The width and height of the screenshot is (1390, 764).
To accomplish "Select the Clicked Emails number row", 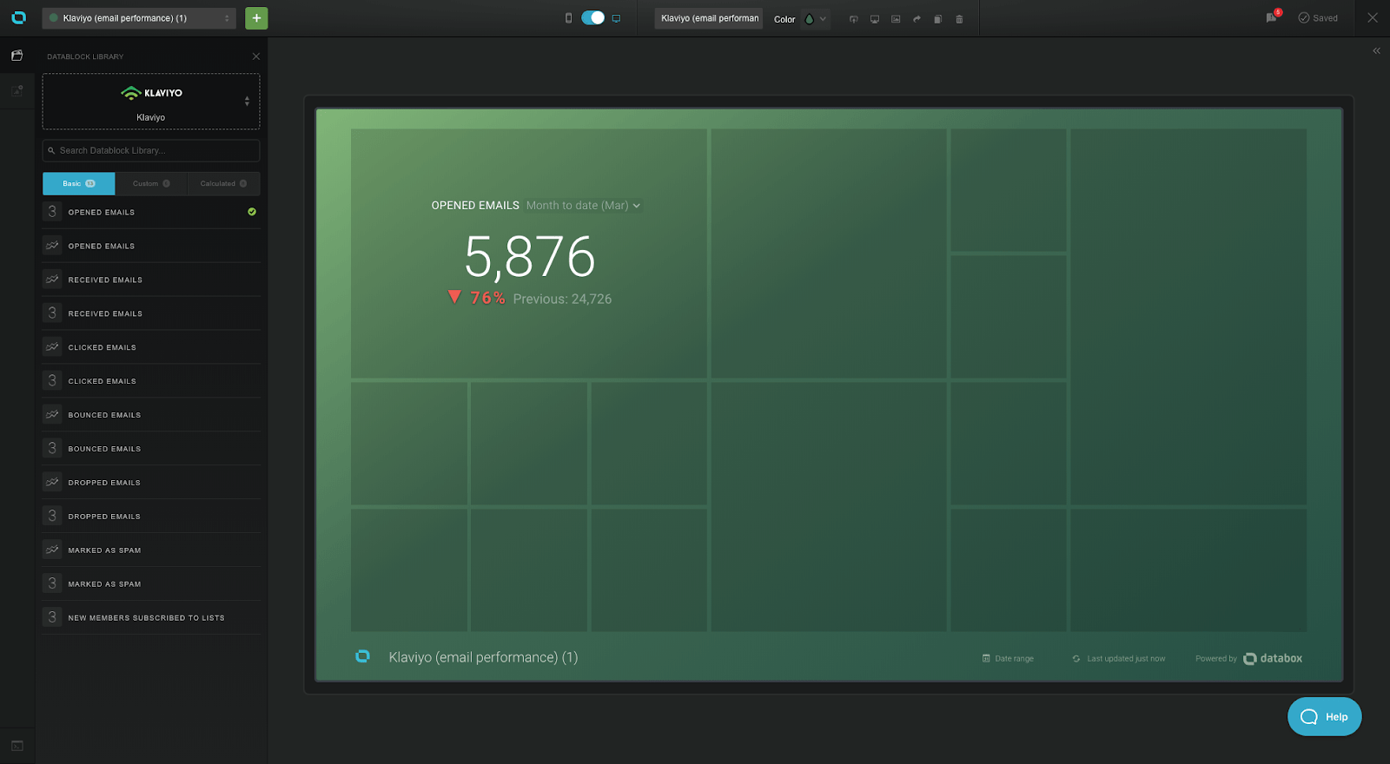I will pos(151,381).
